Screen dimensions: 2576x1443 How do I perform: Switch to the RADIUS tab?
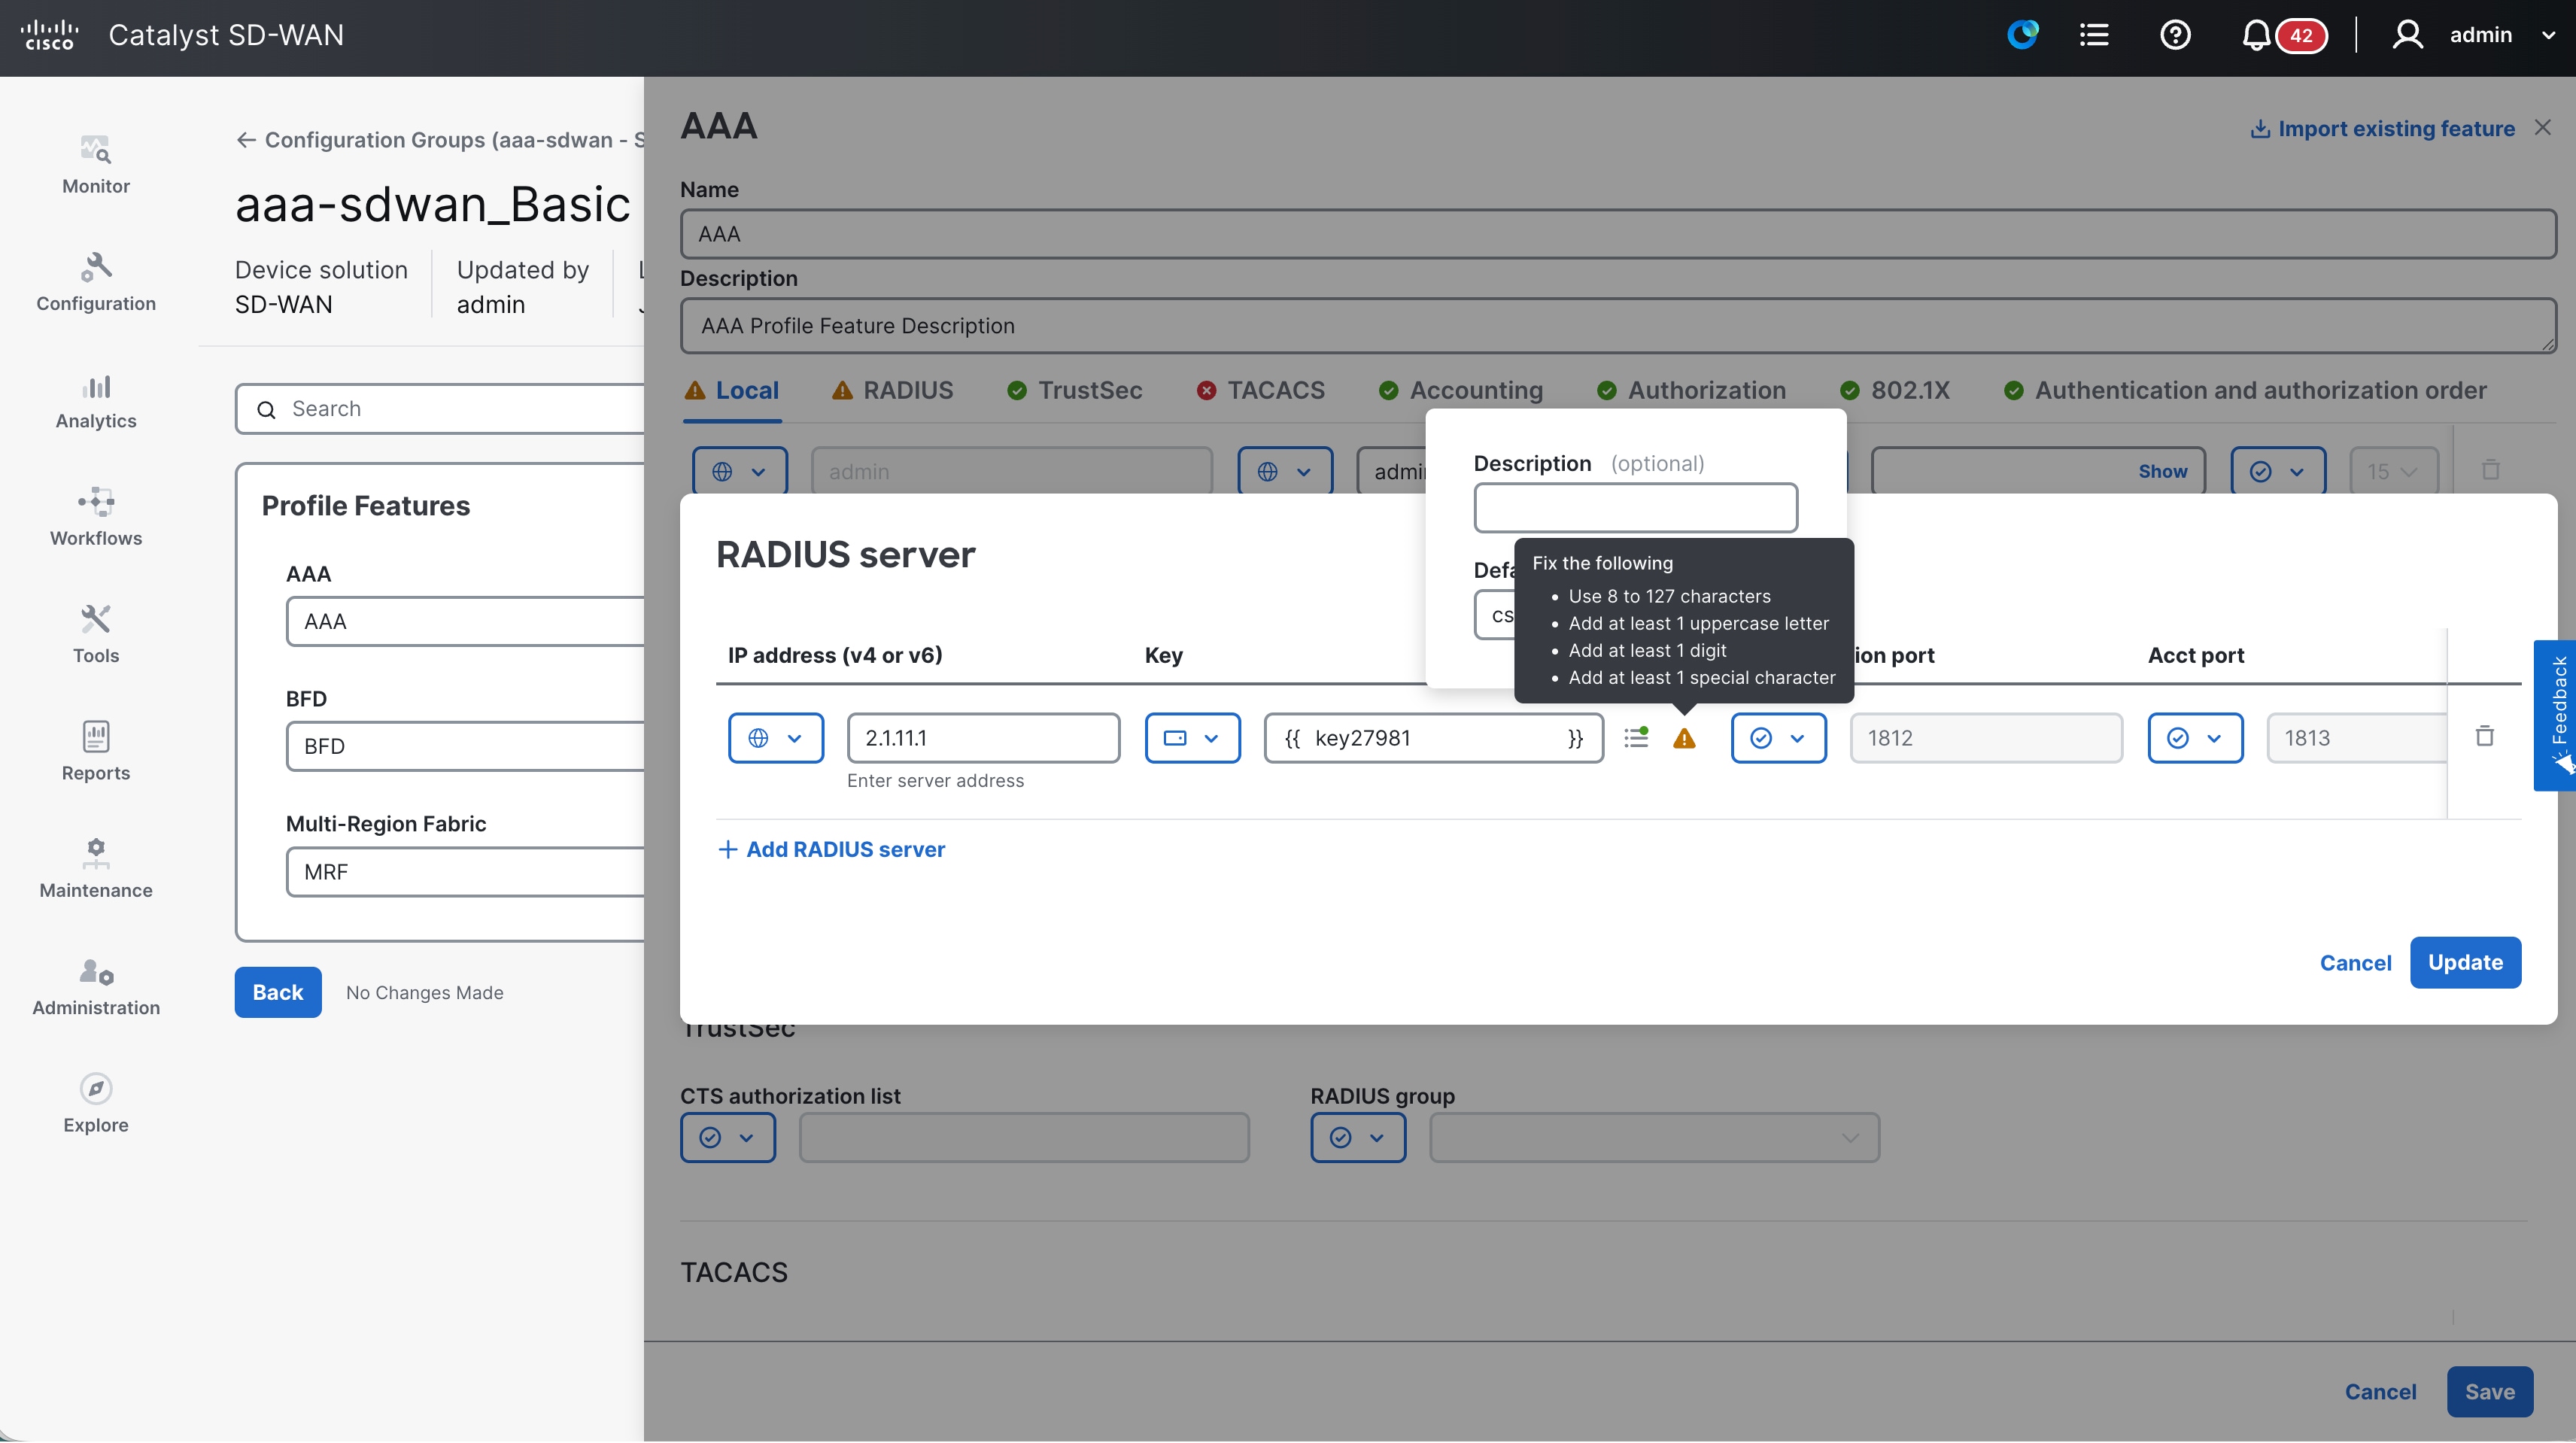tap(892, 391)
